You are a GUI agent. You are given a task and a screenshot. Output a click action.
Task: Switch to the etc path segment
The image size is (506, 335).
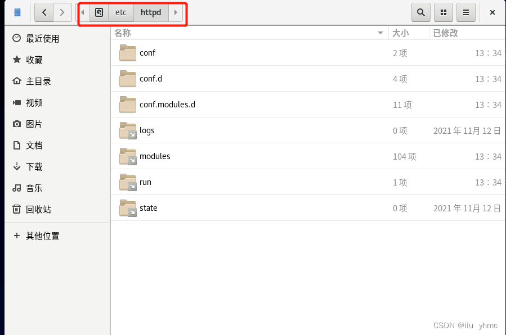[121, 12]
